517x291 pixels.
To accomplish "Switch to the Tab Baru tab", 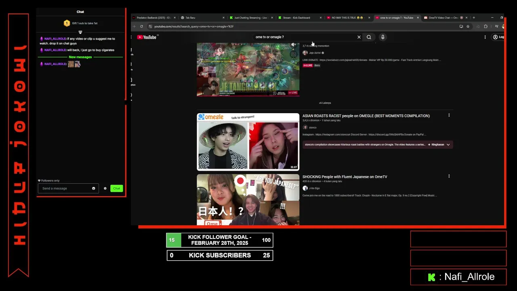I will click(202, 18).
